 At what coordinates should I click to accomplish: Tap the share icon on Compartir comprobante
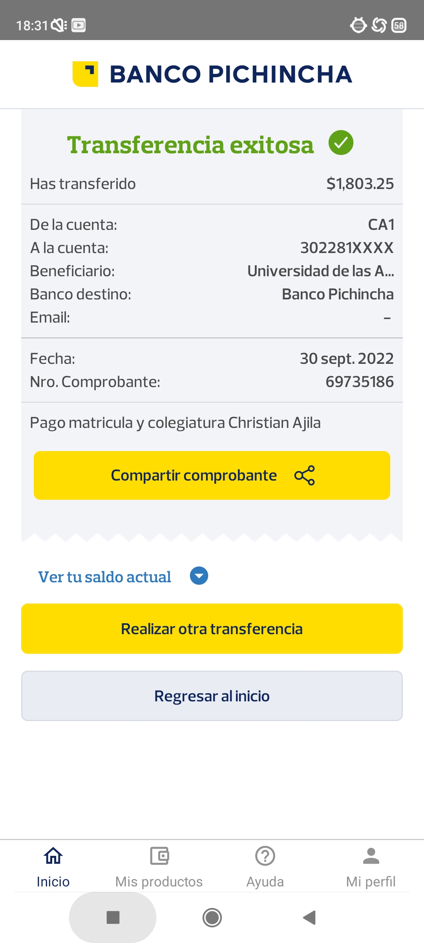[305, 475]
